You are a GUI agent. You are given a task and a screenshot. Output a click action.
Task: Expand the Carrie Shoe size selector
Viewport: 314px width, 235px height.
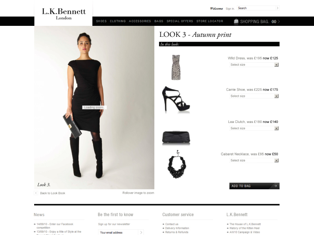click(x=254, y=96)
